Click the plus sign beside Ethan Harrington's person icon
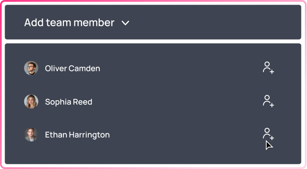Image resolution: width=307 pixels, height=169 pixels. coord(272,138)
